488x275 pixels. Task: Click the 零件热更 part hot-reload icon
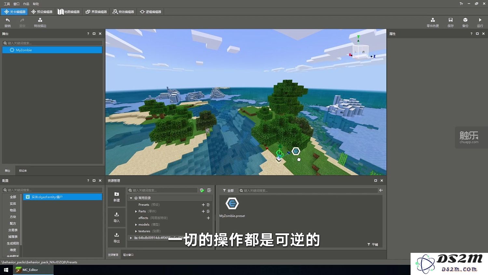point(433,20)
